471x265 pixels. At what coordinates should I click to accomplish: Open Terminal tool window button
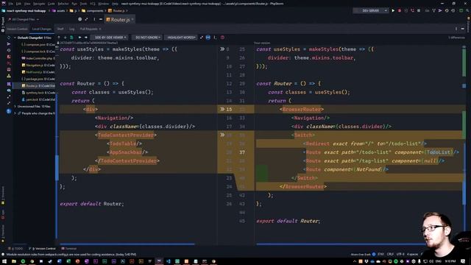click(x=68, y=249)
